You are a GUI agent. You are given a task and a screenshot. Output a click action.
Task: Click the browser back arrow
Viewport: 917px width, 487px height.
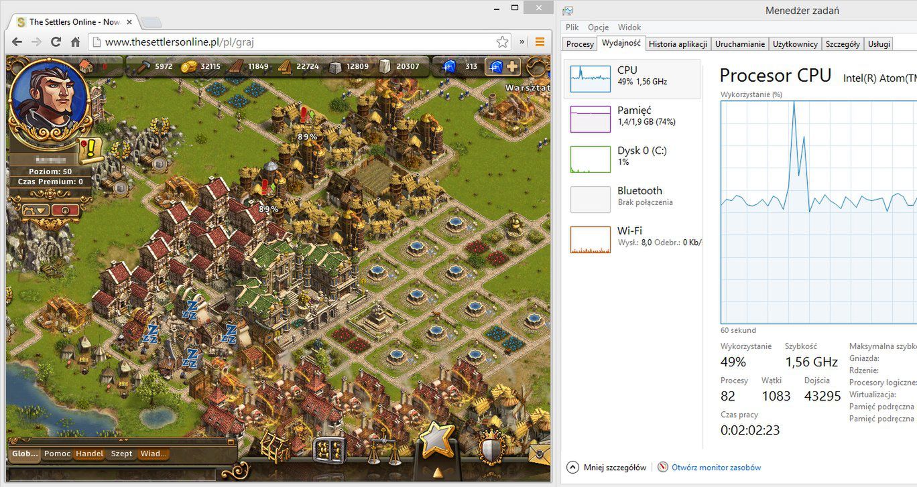point(18,42)
